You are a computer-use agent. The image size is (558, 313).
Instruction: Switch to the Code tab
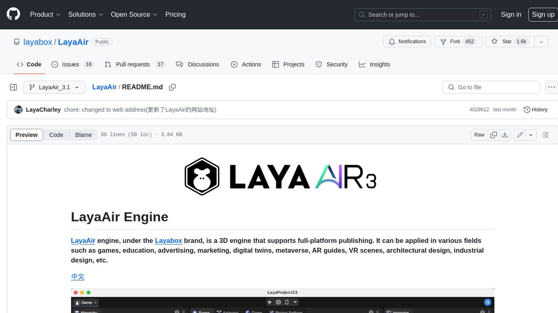[29, 64]
